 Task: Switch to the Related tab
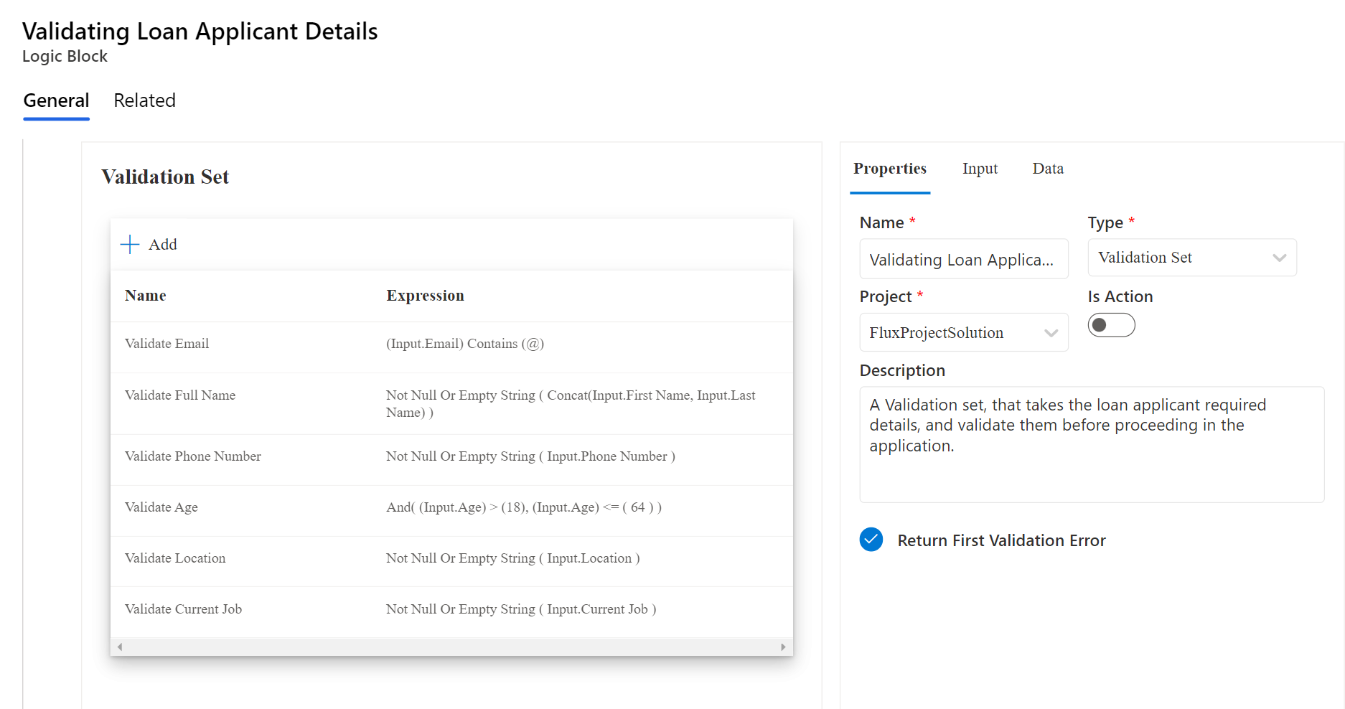tap(144, 100)
